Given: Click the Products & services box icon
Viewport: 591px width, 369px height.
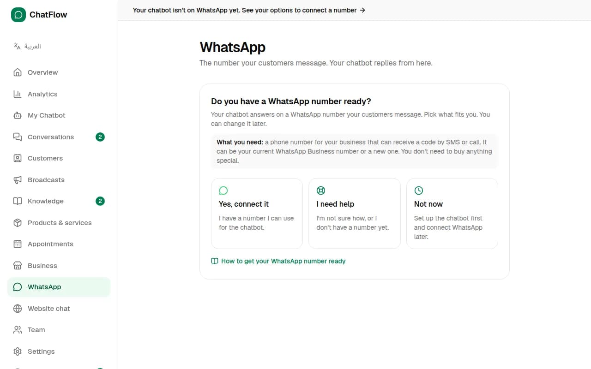Looking at the screenshot, I should point(18,223).
